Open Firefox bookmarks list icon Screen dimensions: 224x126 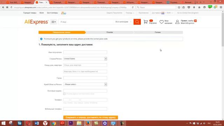point(183,7)
